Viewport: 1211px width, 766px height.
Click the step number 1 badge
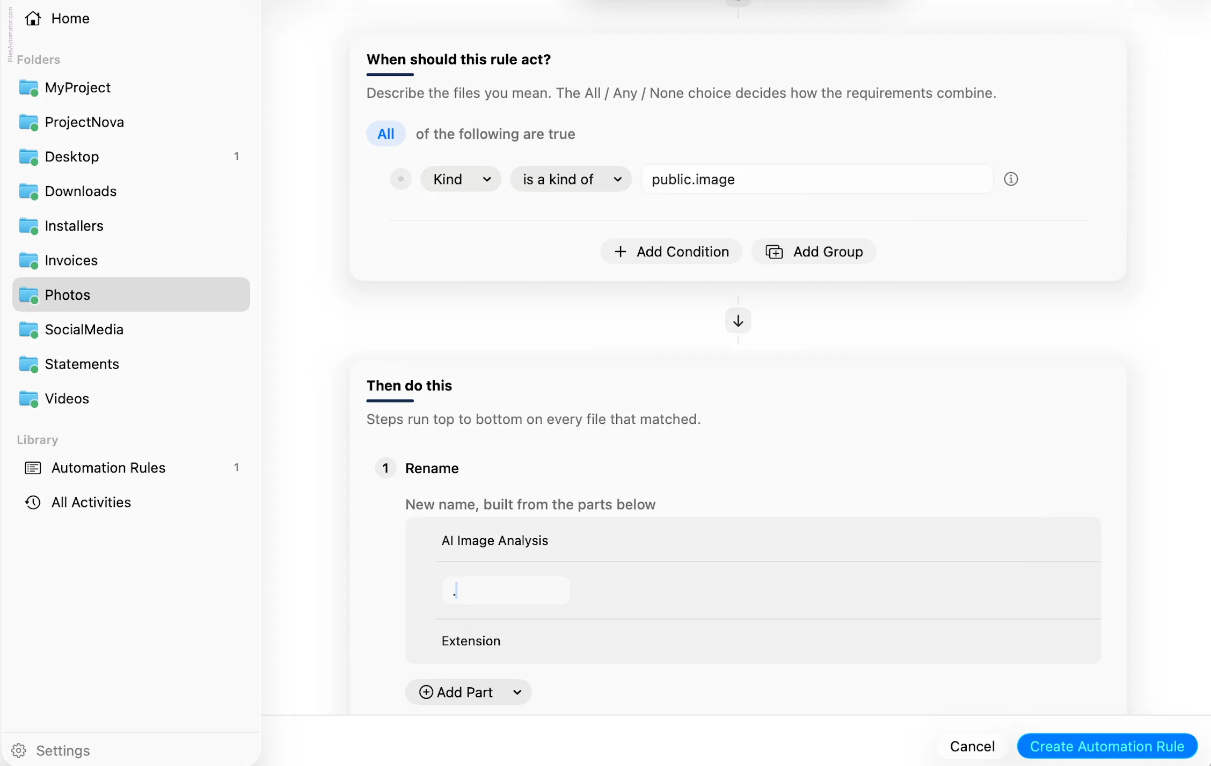click(x=385, y=468)
